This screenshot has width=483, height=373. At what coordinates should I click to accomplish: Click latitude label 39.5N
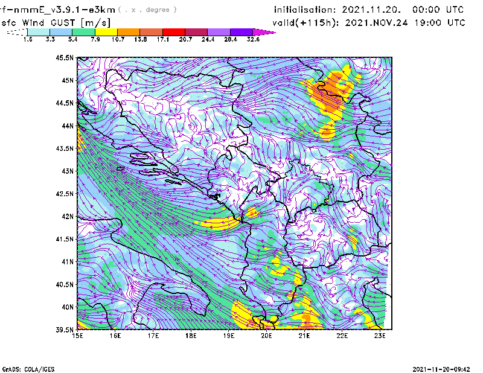pos(65,330)
